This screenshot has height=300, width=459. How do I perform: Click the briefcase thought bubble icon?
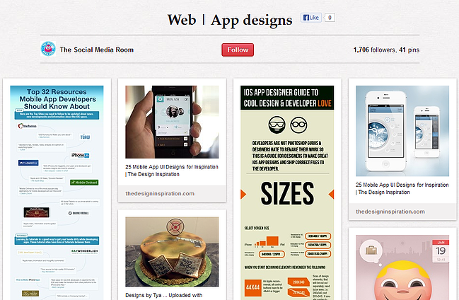tap(371, 250)
